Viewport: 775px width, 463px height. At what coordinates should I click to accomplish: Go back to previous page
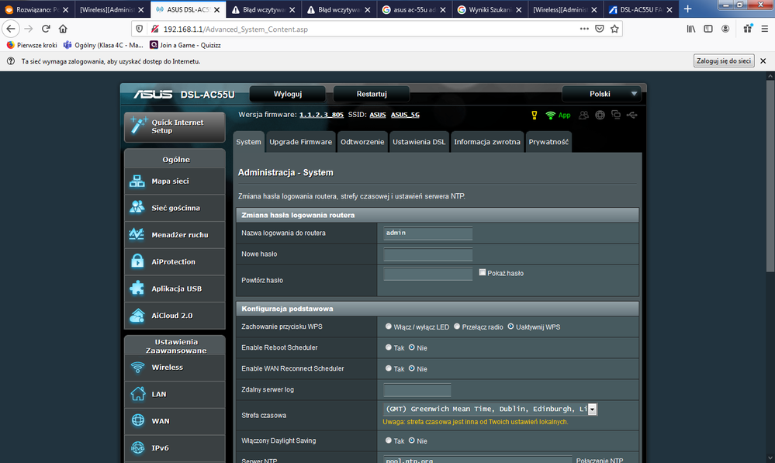[x=11, y=29]
